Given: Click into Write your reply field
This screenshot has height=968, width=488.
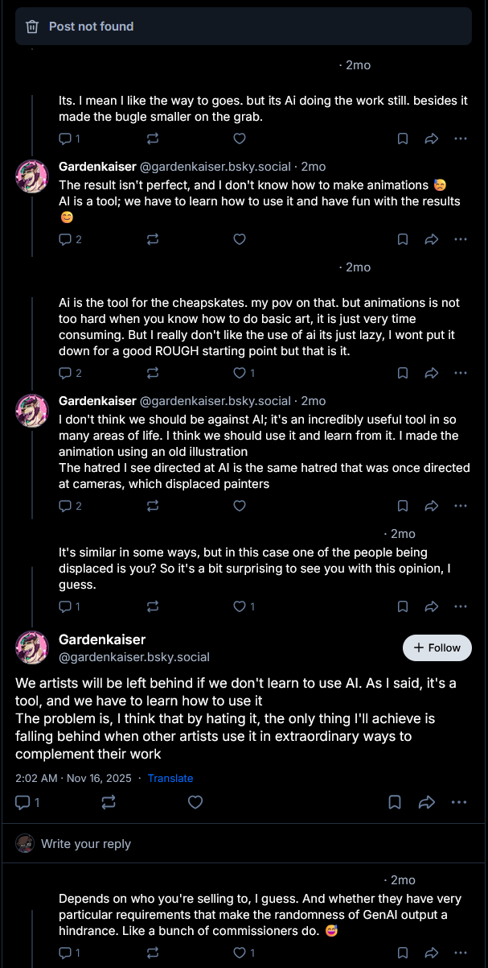Looking at the screenshot, I should tap(241, 844).
